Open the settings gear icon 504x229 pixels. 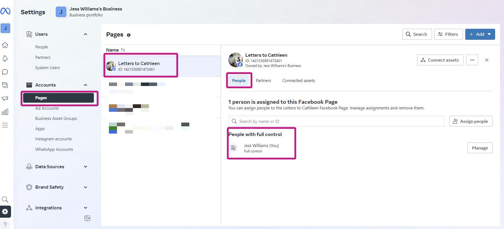pos(5,212)
